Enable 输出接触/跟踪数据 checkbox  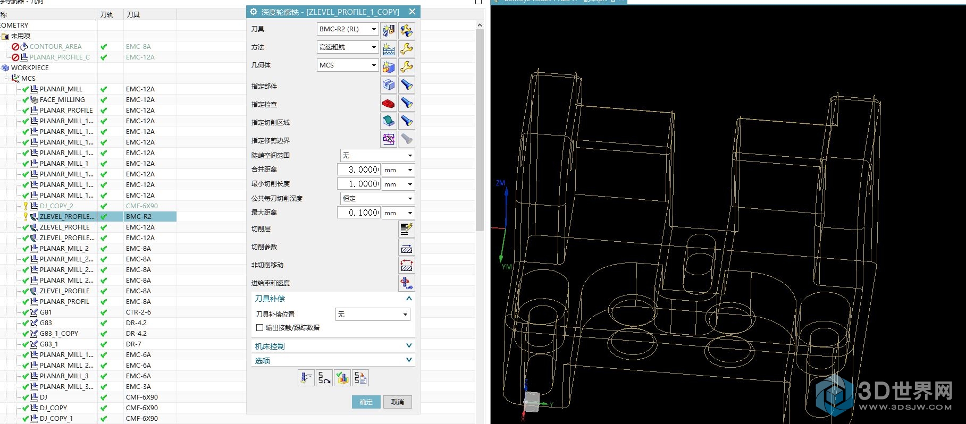260,328
